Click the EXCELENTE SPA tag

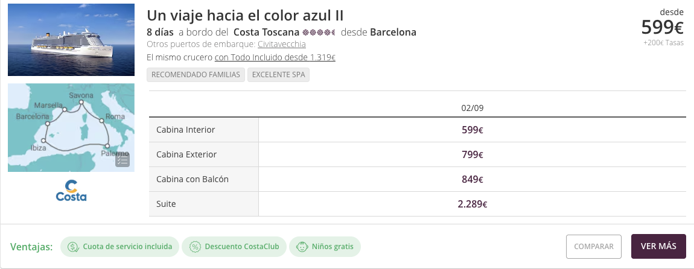(278, 75)
